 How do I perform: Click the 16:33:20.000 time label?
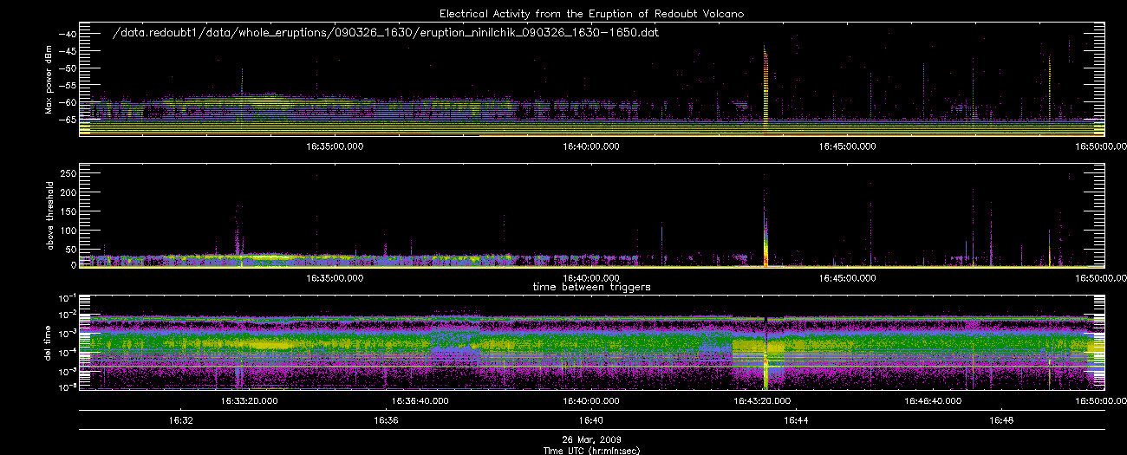[249, 401]
